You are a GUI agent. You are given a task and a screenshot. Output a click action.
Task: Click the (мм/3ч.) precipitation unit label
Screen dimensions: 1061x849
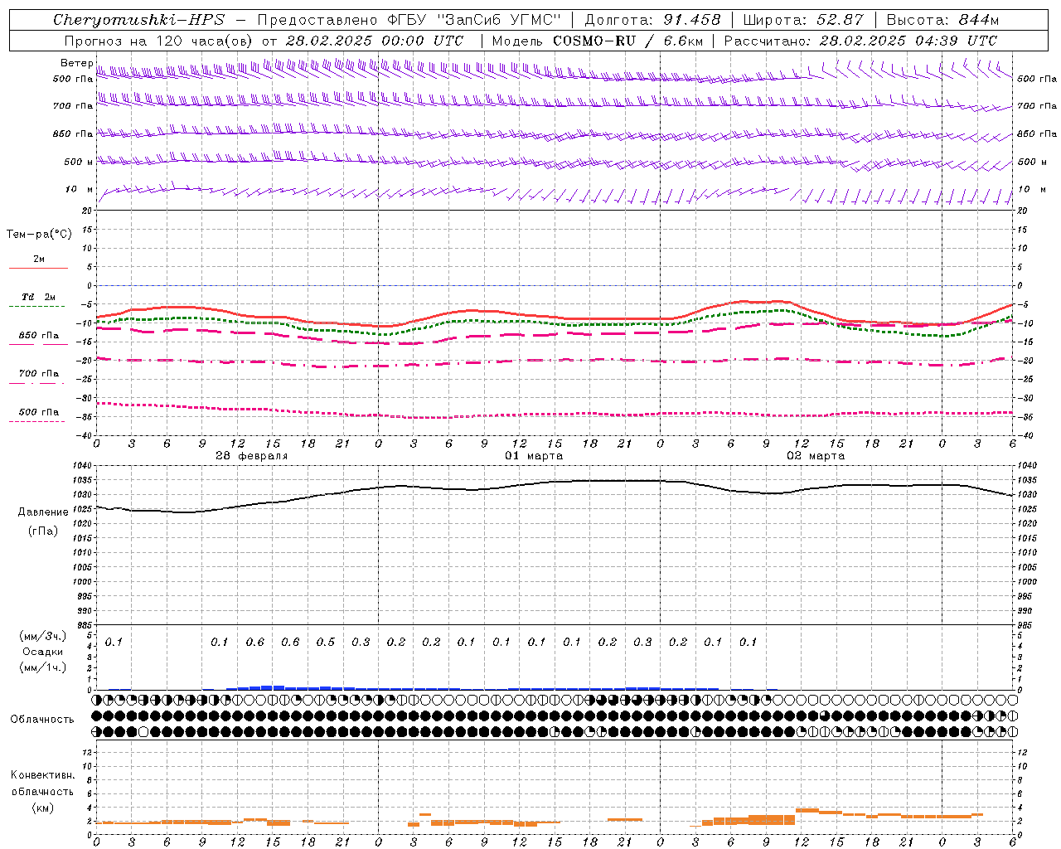pos(43,636)
